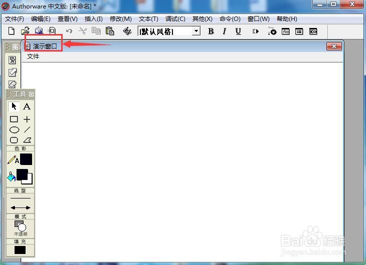Open the 编辑(E) menu
The image size is (366, 265).
tap(41, 19)
